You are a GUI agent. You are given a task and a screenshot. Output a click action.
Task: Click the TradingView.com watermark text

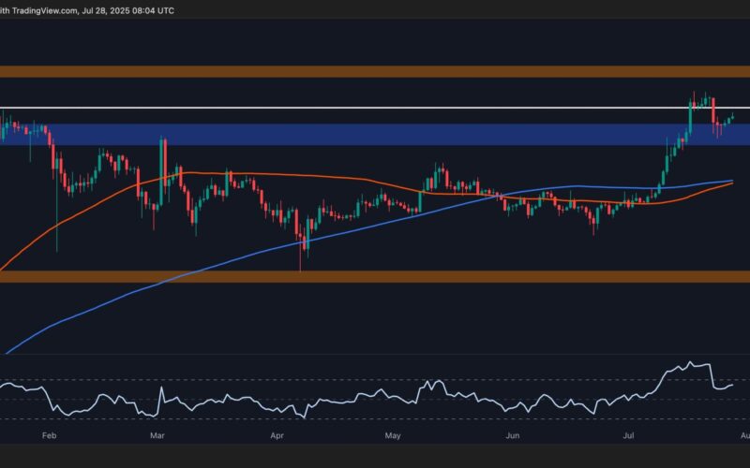(x=40, y=7)
